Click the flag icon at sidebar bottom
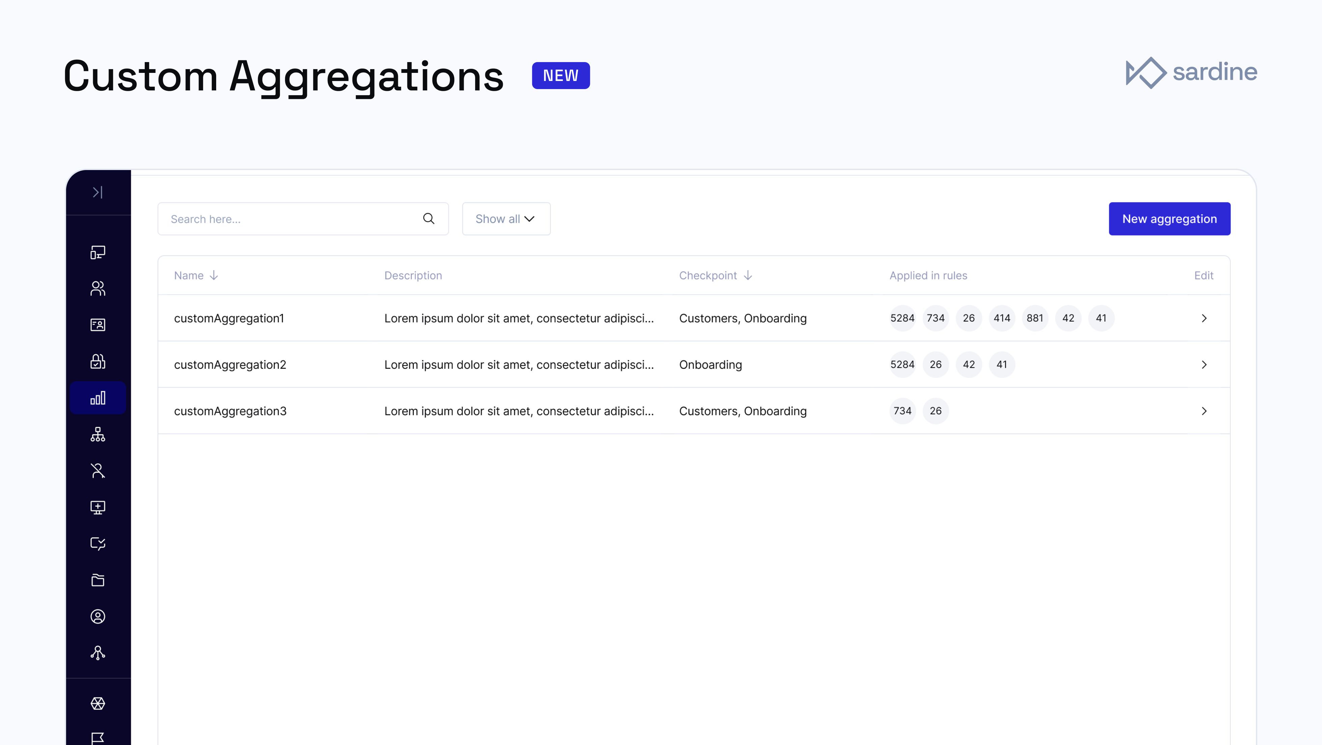This screenshot has height=745, width=1322. click(x=98, y=738)
